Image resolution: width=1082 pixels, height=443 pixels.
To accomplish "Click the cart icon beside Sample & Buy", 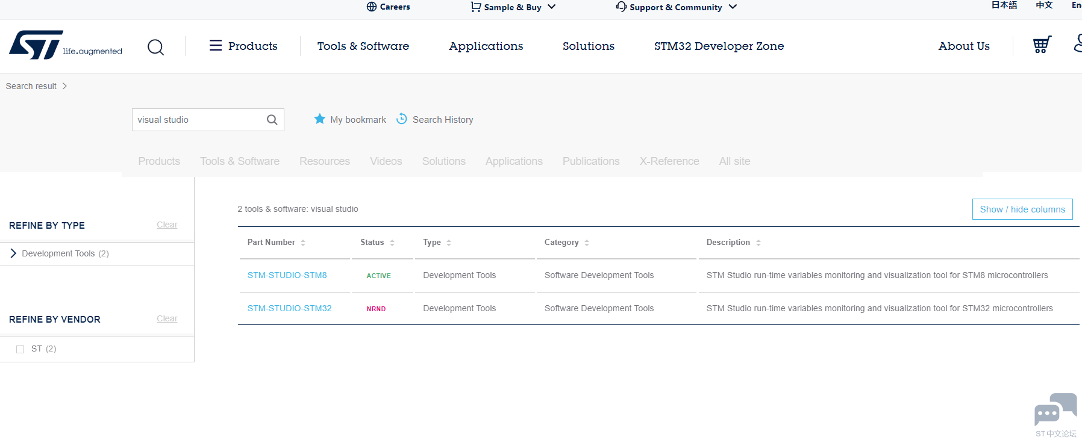I will [476, 7].
